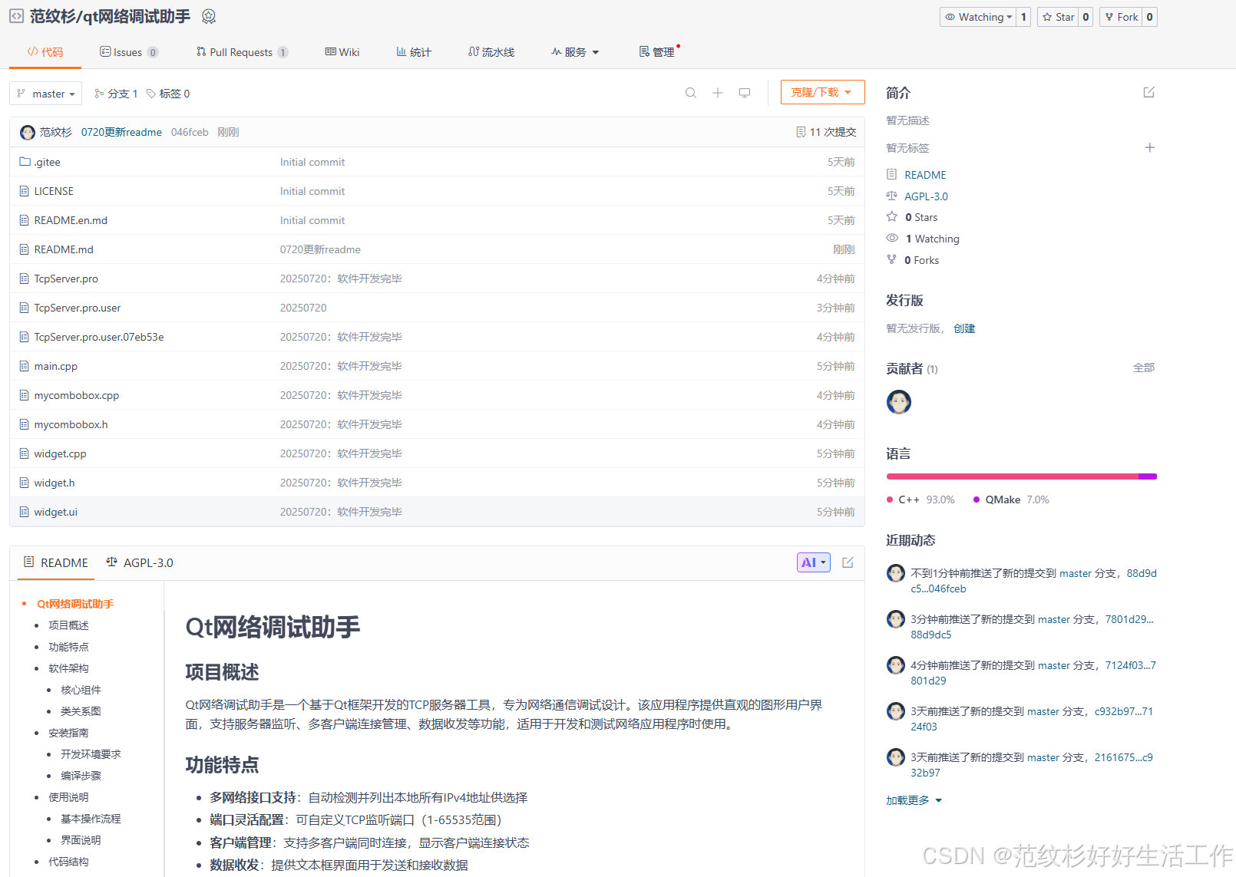The width and height of the screenshot is (1236, 877).
Task: Click 创建 to create a release
Action: [x=964, y=328]
